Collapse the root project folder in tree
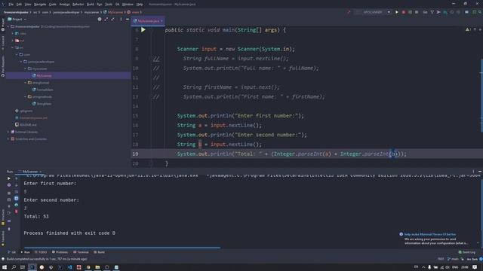The height and width of the screenshot is (271, 483). (x=8, y=26)
